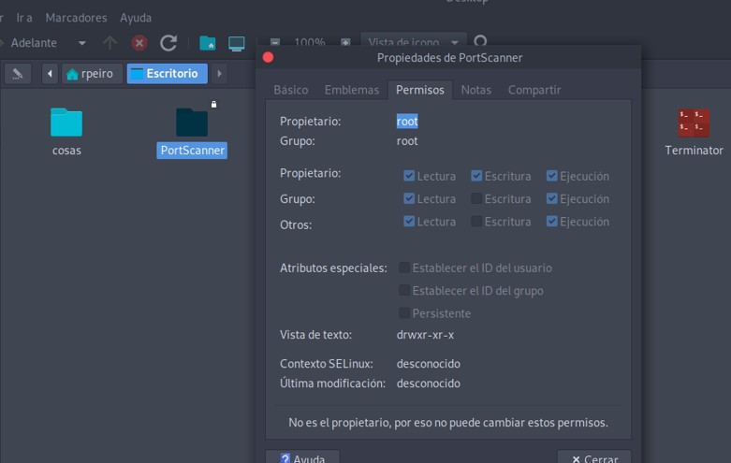
Task: Open the Adelante history dropdown arrow
Action: [82, 43]
